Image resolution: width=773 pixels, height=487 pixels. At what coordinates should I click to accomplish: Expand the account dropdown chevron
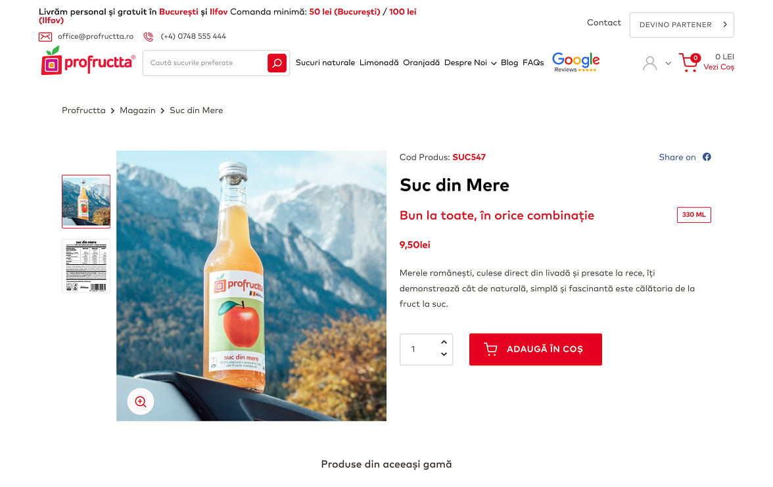coord(668,63)
